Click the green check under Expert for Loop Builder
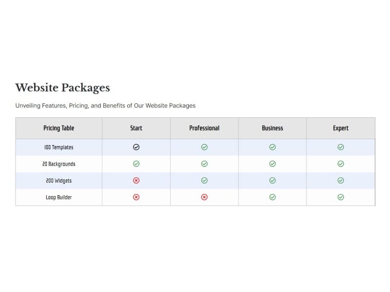The height and width of the screenshot is (292, 390). coord(340,197)
